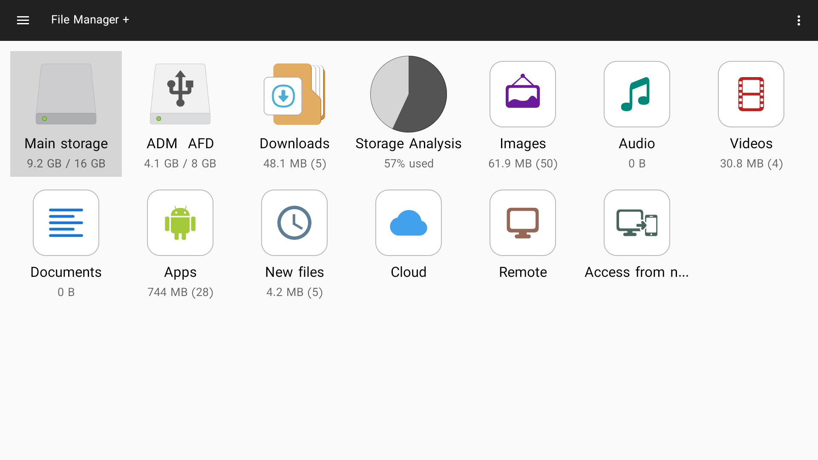The image size is (818, 460).
Task: Click the File Manager + title
Action: [x=90, y=20]
